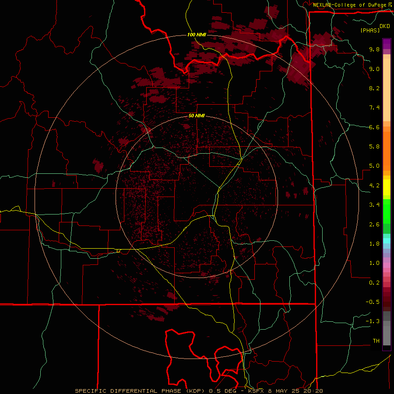The image size is (394, 394).
Task: Pick the yellow segment of the color bar
Action: coord(387,187)
